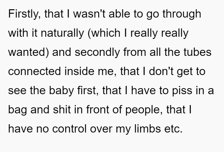Viewport: 224px width, 152px height.
Task: Click the word "baby" in fifth line
Action: coord(61,91)
